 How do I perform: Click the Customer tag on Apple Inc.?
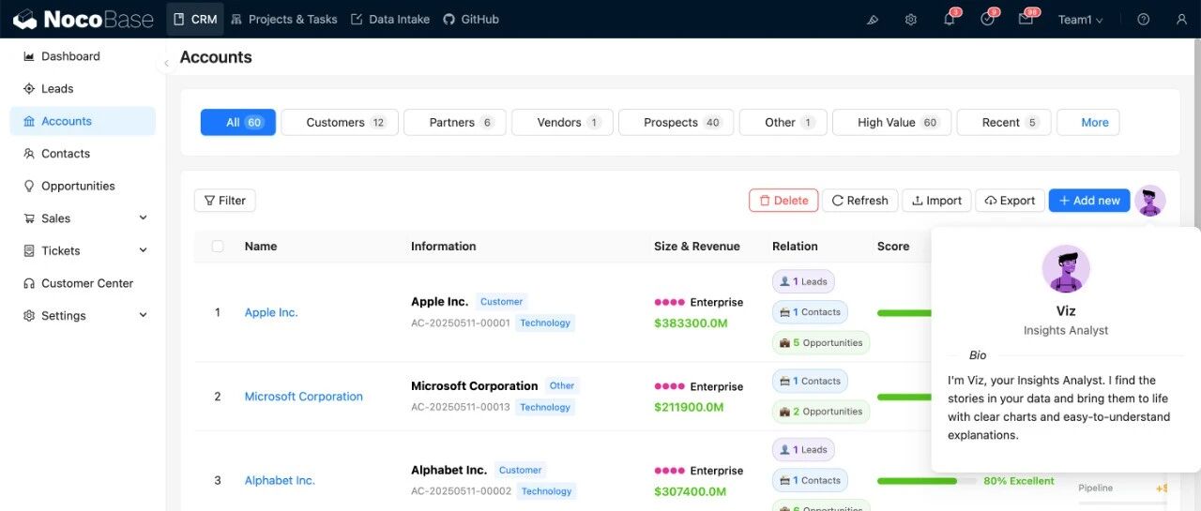click(501, 302)
